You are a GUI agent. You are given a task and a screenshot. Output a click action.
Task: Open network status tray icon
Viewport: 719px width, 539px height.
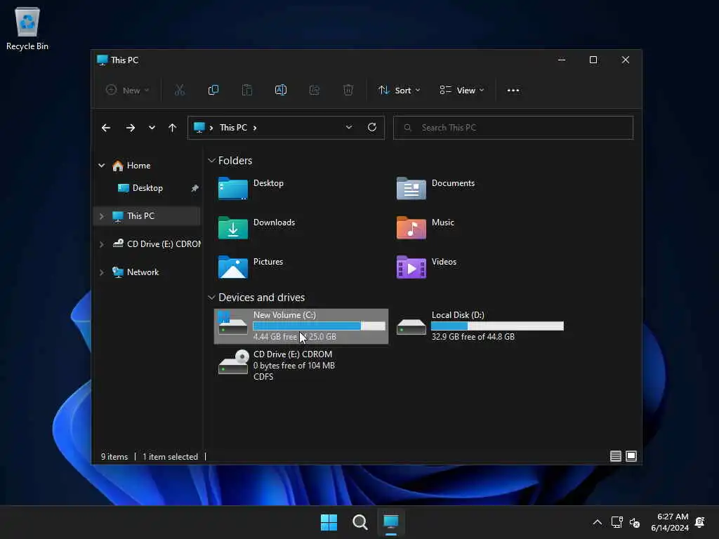pyautogui.click(x=616, y=522)
